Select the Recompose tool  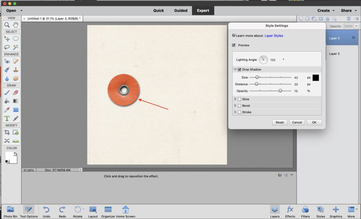click(16, 132)
